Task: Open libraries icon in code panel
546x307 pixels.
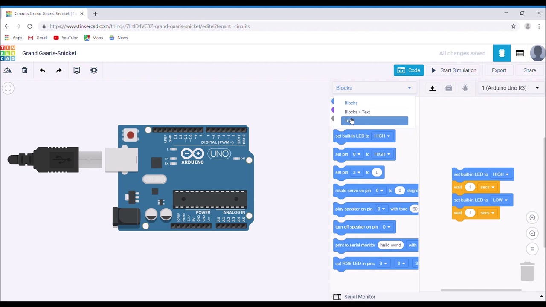Action: [449, 88]
